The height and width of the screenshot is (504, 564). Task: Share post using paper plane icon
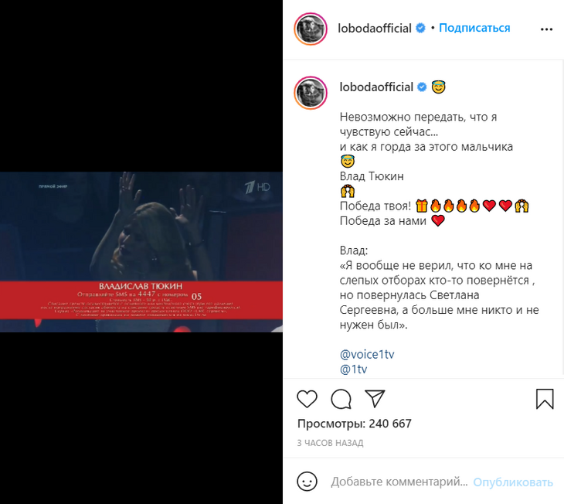tap(375, 398)
